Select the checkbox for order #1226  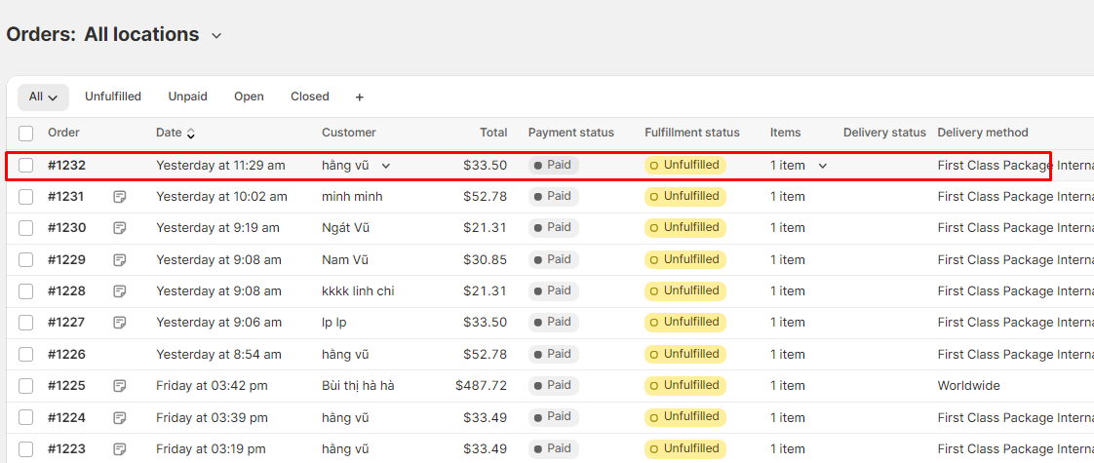(26, 355)
